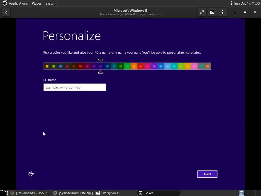Maximize the Boxes window

[245, 12]
